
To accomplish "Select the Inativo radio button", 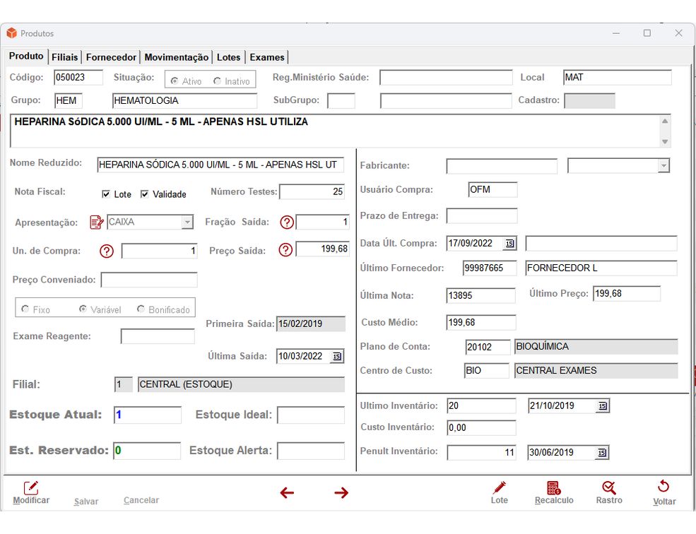I will pyautogui.click(x=217, y=81).
